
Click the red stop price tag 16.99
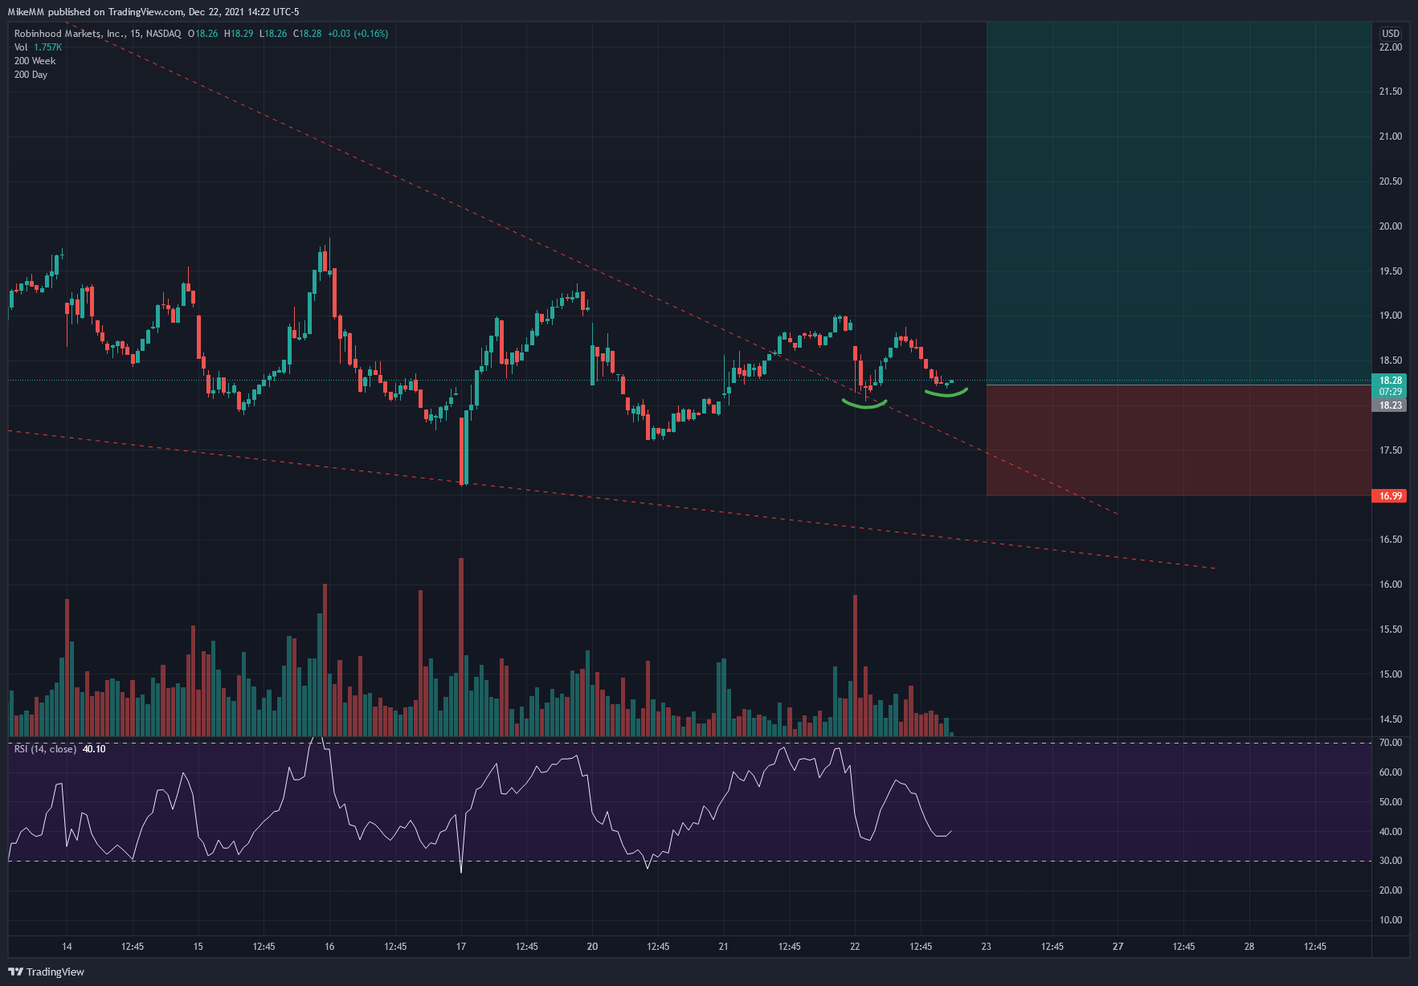pyautogui.click(x=1390, y=496)
